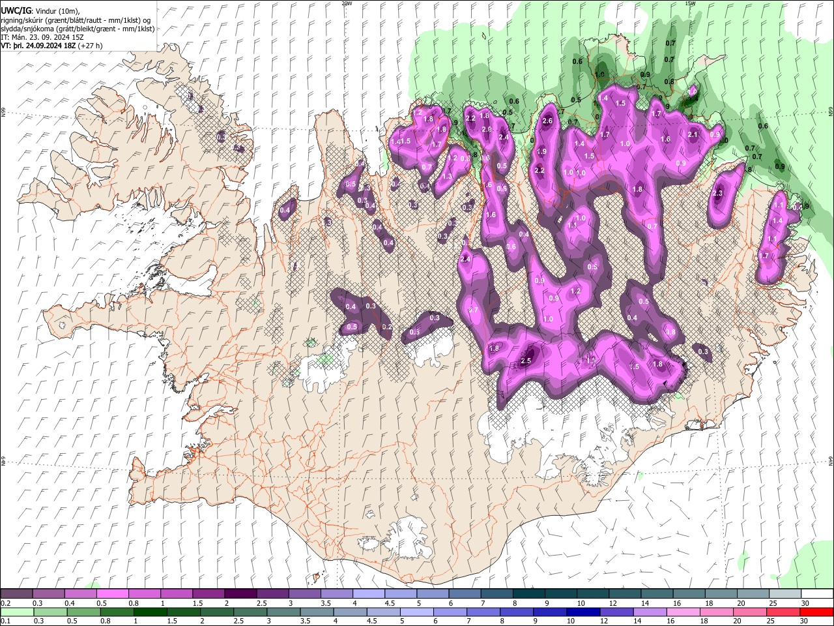The image size is (834, 626).
Task: Pick upper legend swatch between 6 and 7
Action: [x=465, y=593]
